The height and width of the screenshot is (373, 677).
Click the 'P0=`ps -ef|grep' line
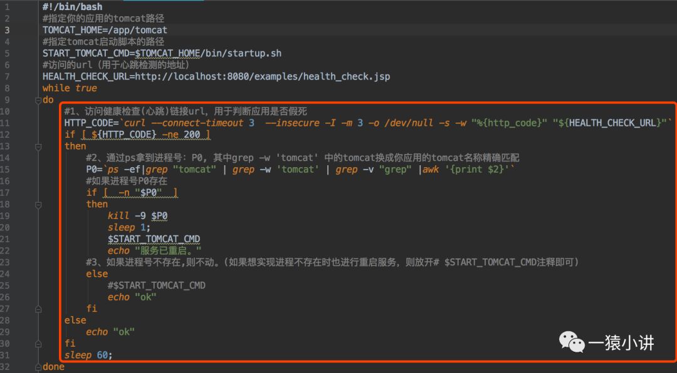coord(300,170)
